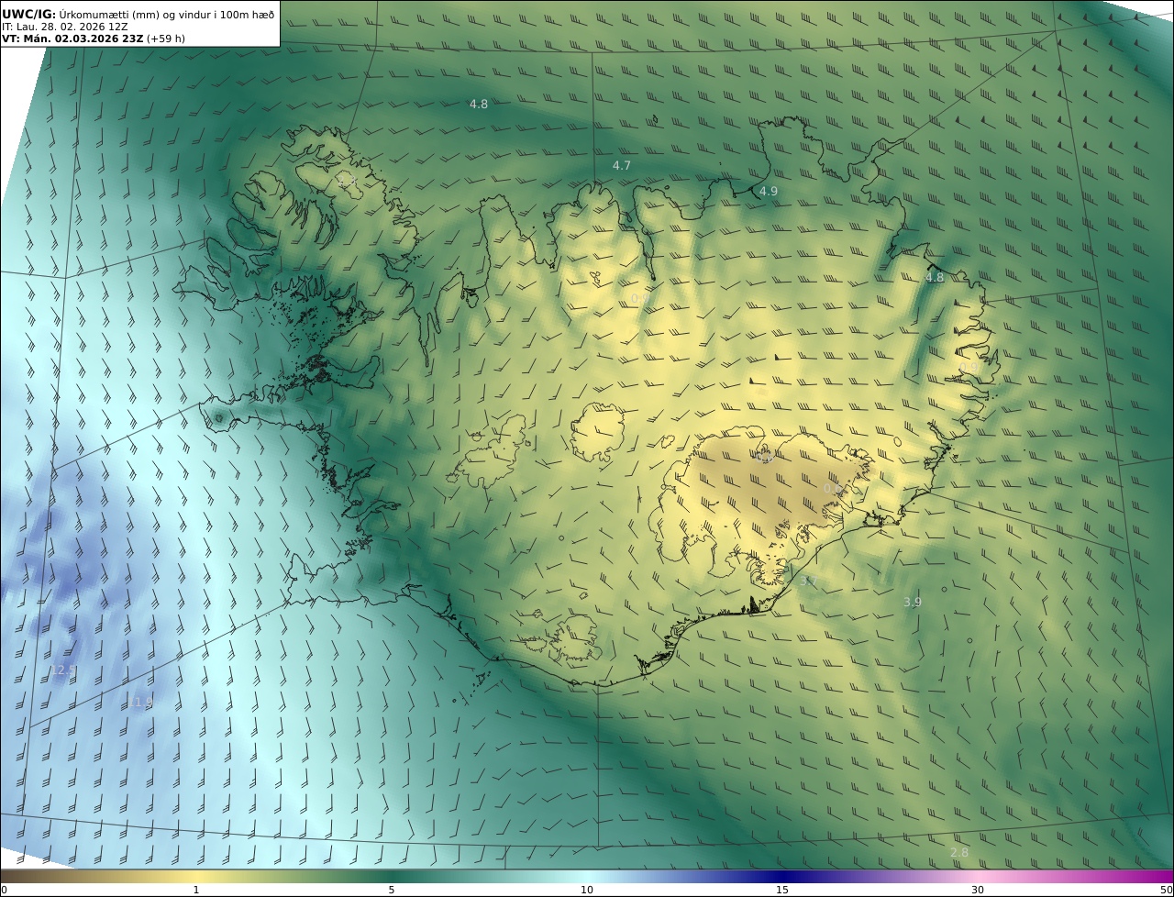Image resolution: width=1174 pixels, height=897 pixels.
Task: Click the '1' tick on the color scale
Action: 196,890
